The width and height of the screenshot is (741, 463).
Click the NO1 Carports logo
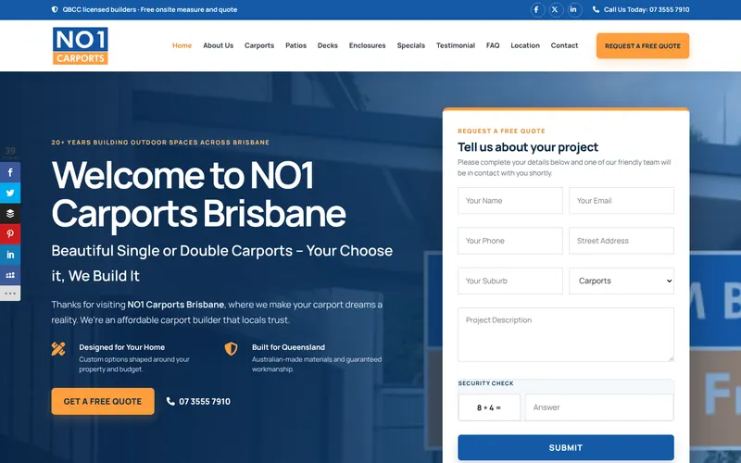(x=81, y=45)
